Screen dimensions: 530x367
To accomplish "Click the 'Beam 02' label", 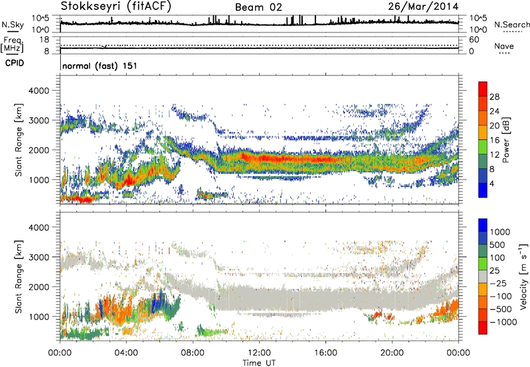I will point(258,7).
